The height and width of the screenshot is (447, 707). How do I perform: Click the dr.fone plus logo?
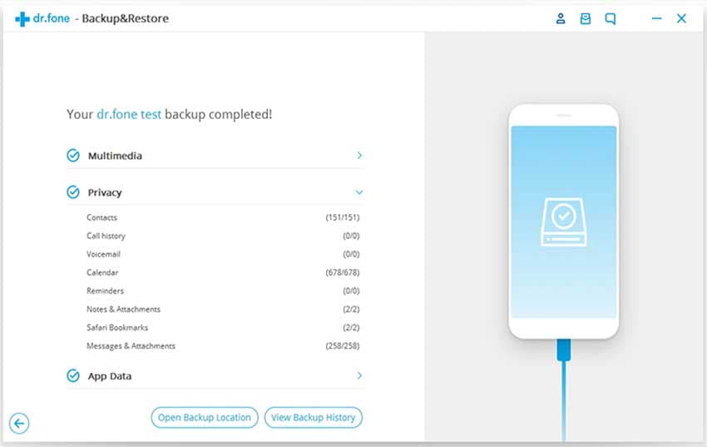click(x=22, y=19)
